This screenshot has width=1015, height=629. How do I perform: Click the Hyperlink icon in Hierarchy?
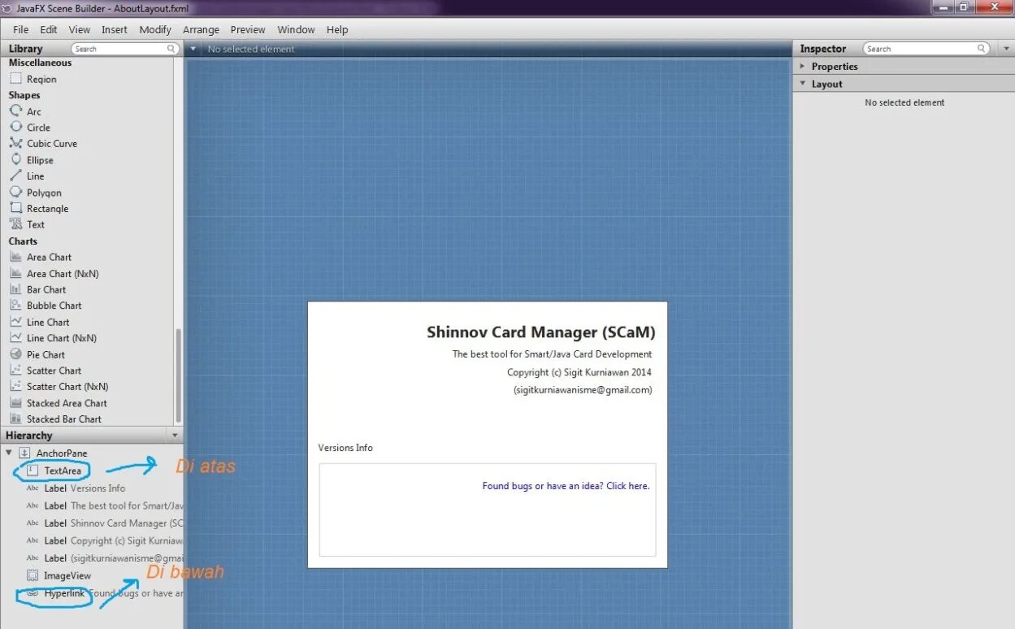coord(33,593)
